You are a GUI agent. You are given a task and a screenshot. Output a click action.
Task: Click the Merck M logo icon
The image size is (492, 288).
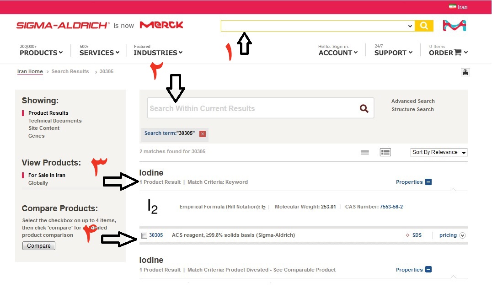(x=454, y=26)
